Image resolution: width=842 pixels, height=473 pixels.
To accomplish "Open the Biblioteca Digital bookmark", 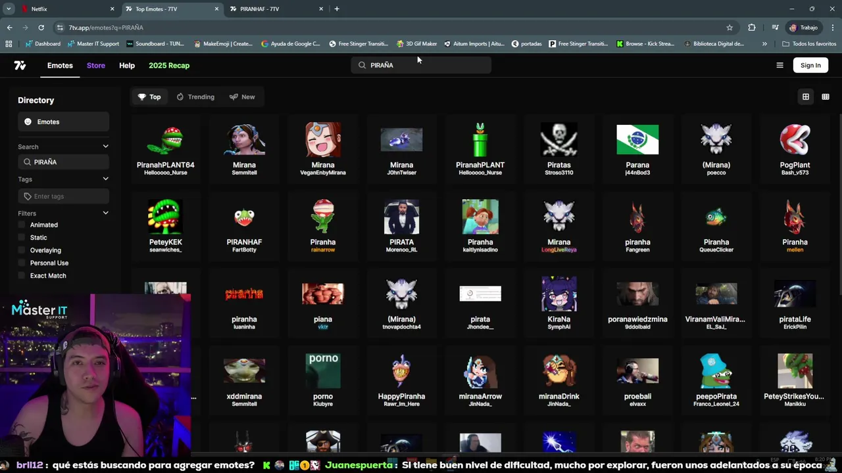I will point(714,44).
